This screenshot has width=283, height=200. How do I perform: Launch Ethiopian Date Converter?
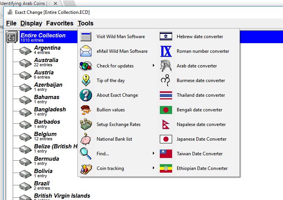[x=202, y=168]
